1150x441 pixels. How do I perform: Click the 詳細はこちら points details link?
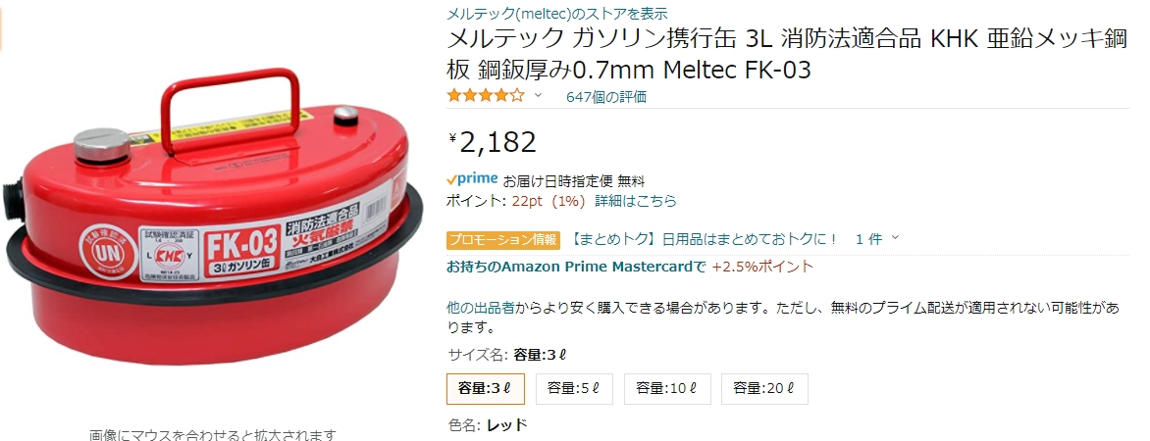[635, 201]
